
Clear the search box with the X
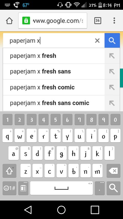(x=97, y=41)
